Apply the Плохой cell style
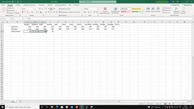This screenshot has height=109, width=194. [126, 12]
